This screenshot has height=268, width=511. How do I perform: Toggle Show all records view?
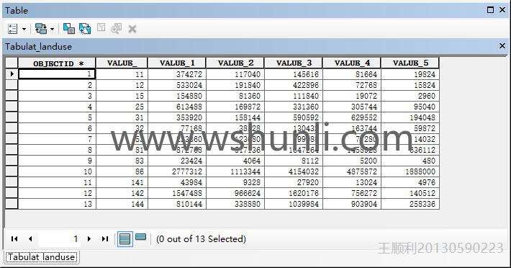pos(125,239)
